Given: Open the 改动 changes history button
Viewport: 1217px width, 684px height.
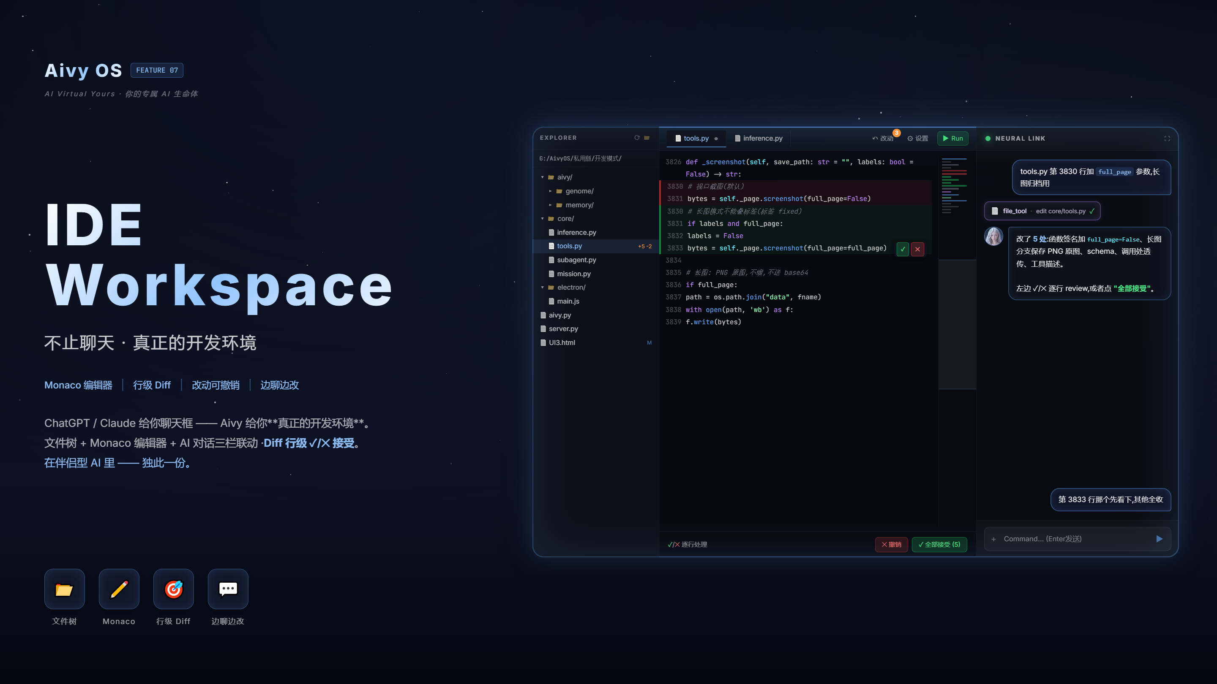Looking at the screenshot, I should (883, 138).
